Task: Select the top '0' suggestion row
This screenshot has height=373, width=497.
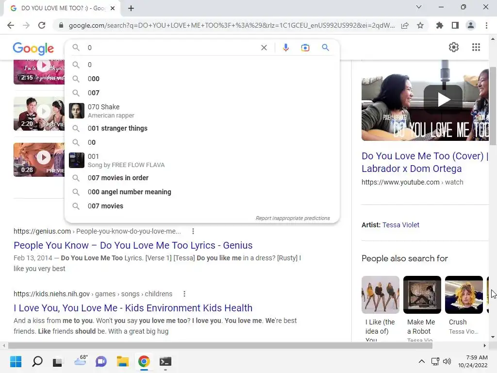Action: point(202,65)
